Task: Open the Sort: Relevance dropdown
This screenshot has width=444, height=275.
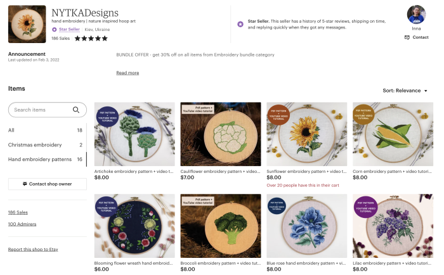Action: tap(405, 91)
